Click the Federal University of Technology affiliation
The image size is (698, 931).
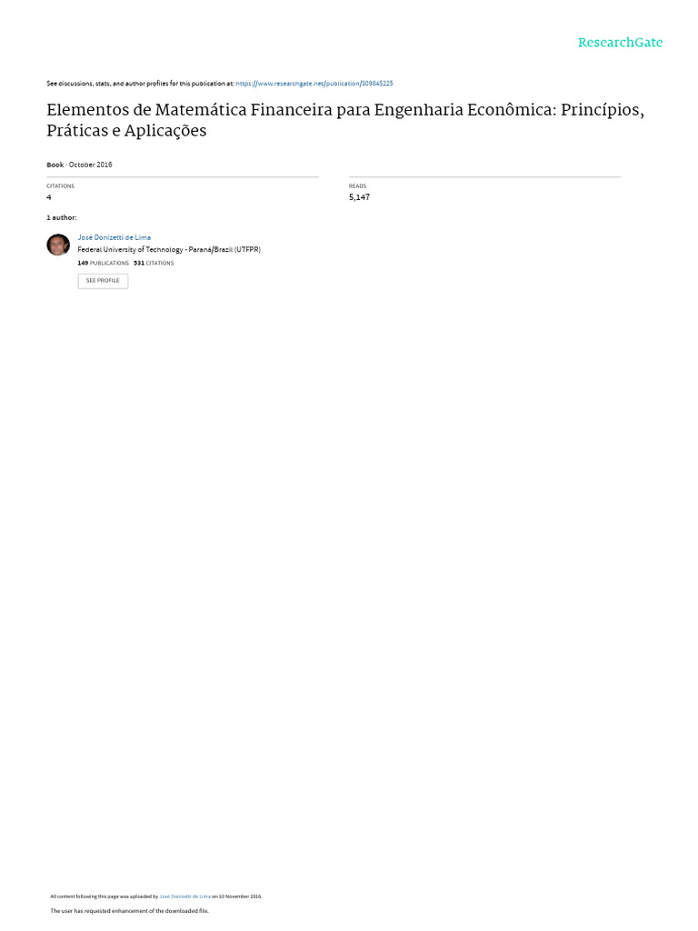[169, 249]
